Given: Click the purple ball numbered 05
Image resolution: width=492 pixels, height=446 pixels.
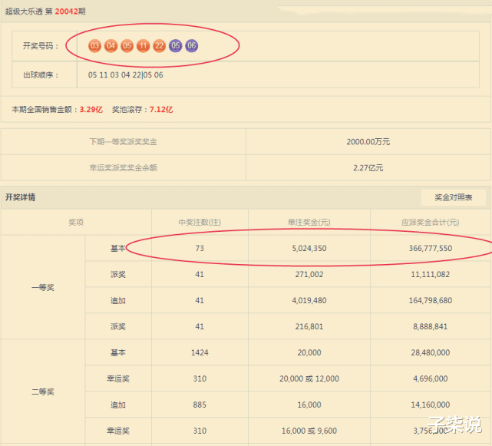Looking at the screenshot, I should coord(176,46).
